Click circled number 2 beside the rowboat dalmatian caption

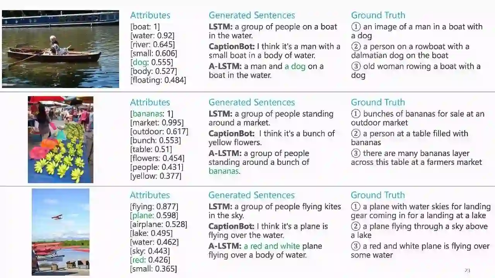click(356, 46)
